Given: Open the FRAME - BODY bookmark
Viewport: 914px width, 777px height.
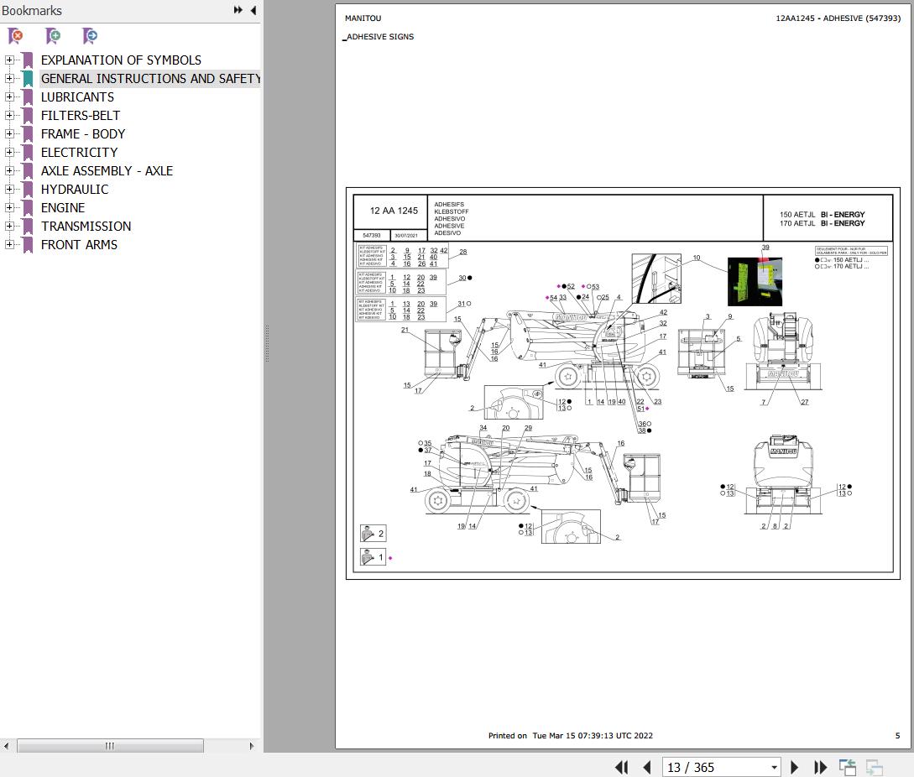Looking at the screenshot, I should (x=83, y=134).
